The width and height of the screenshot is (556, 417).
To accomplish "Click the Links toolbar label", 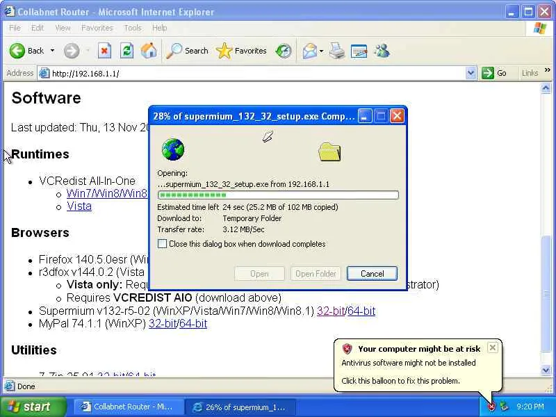I will [x=530, y=73].
